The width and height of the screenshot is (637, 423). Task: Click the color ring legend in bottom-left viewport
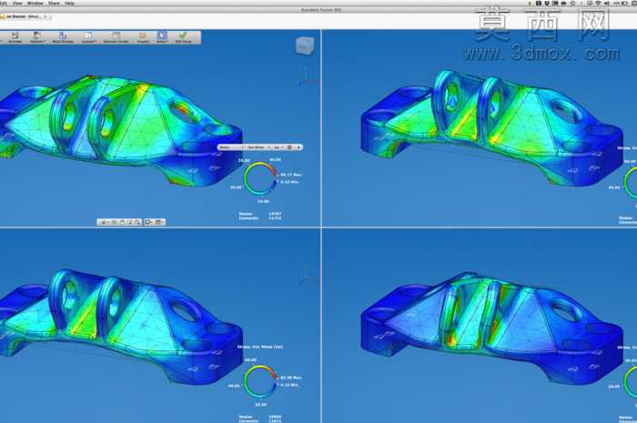[x=260, y=381]
